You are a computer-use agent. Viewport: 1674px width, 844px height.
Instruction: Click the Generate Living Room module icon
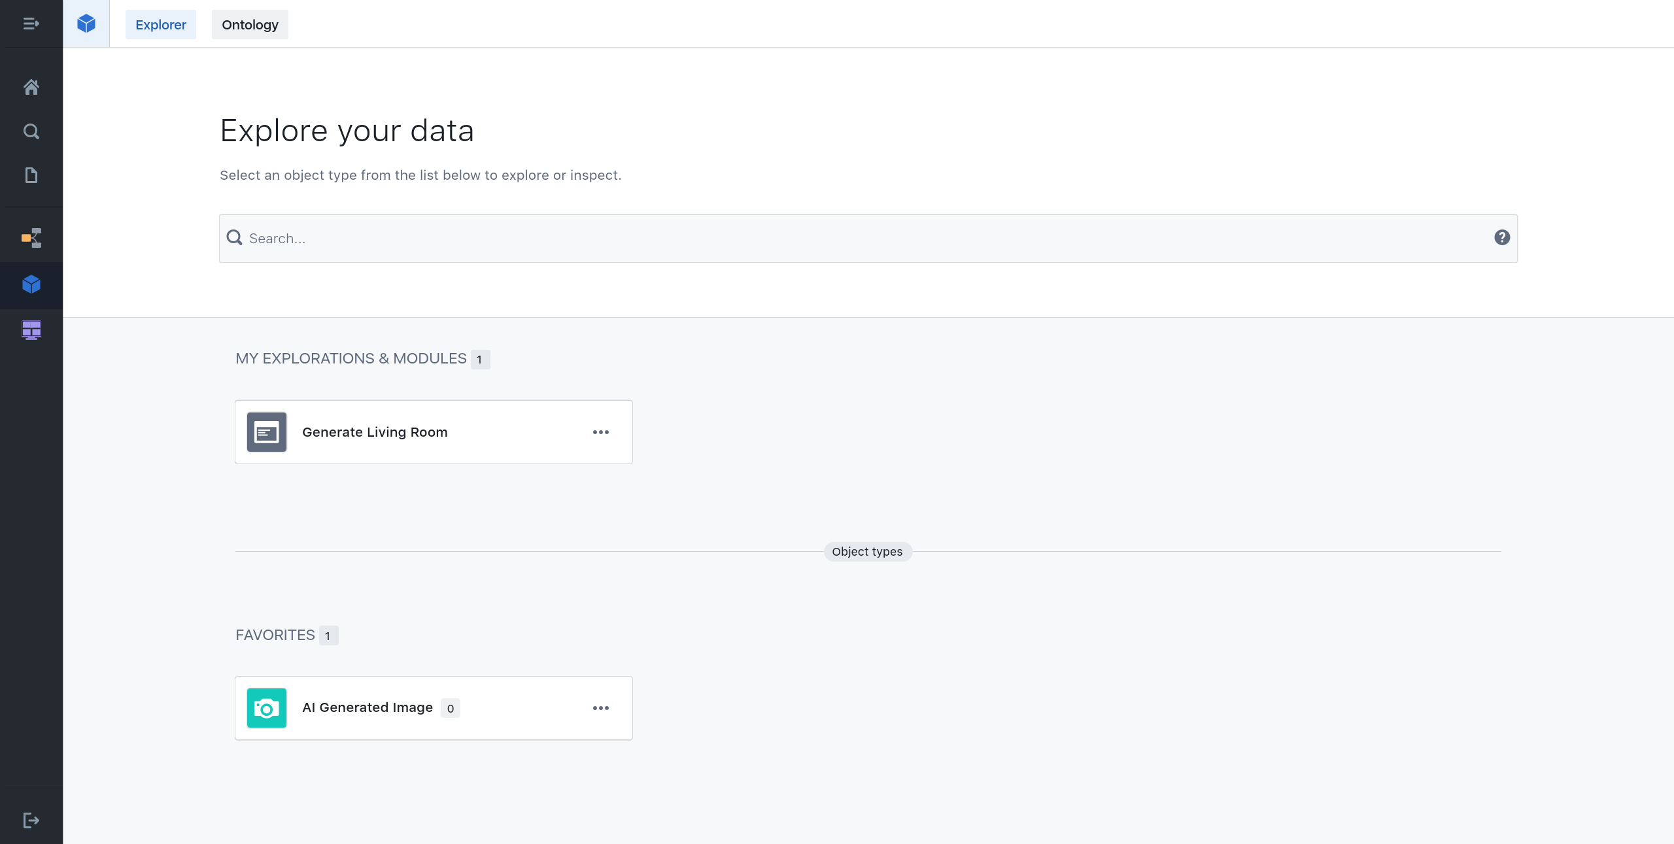click(x=266, y=432)
